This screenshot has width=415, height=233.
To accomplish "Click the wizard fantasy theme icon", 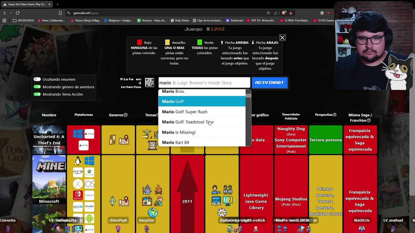I will 147,190.
